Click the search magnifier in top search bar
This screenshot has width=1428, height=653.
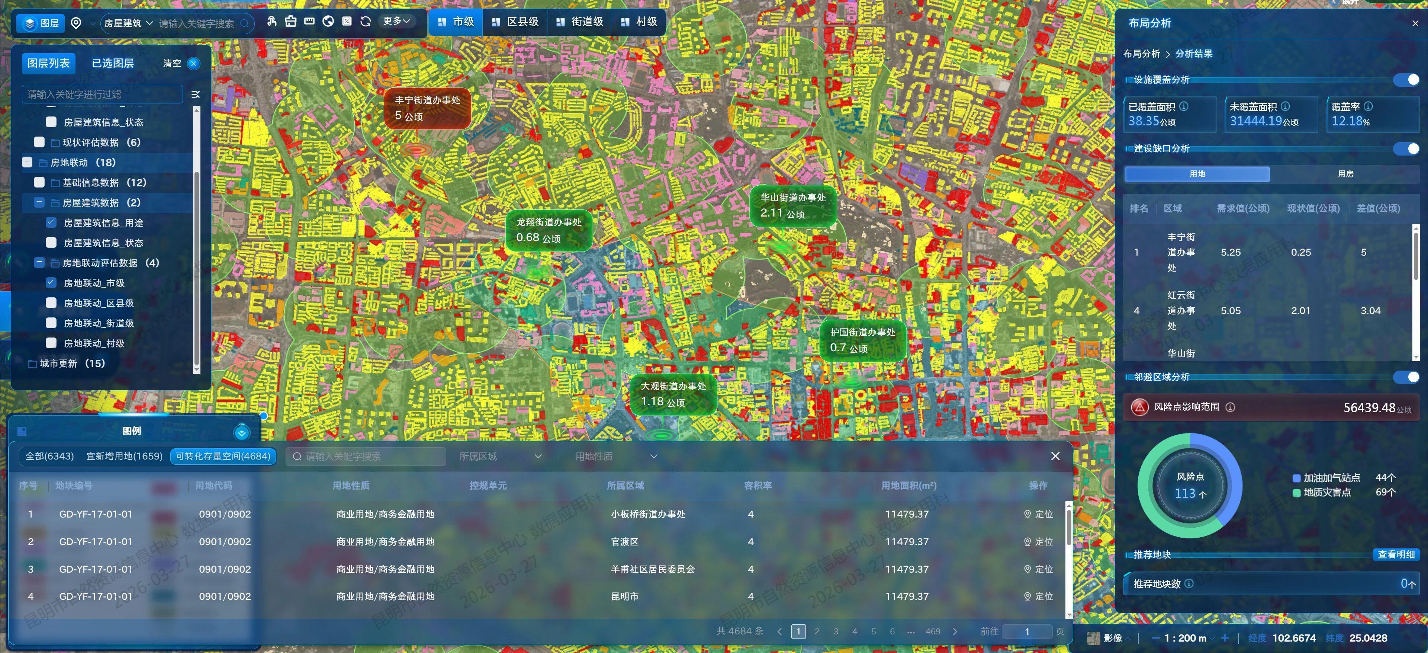click(244, 23)
